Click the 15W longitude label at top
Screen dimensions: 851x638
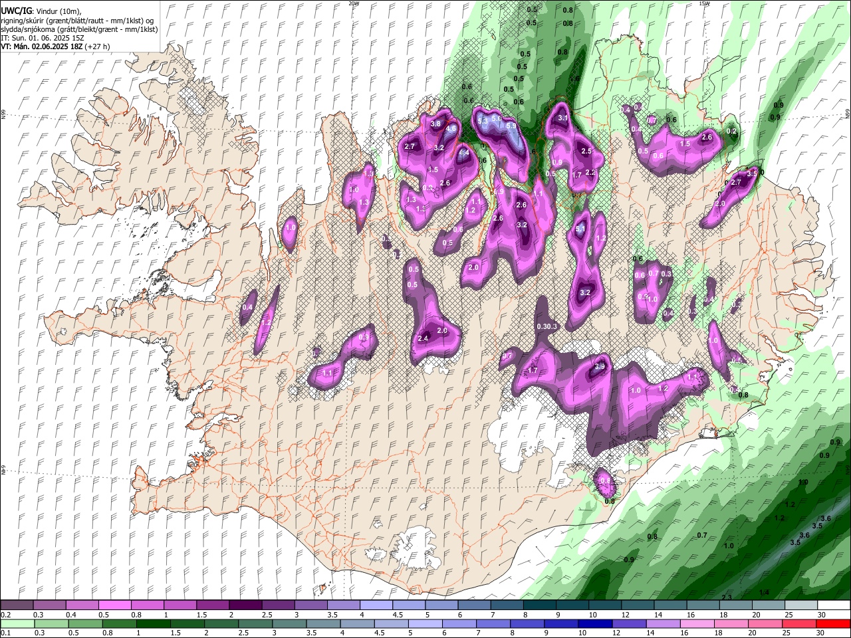pyautogui.click(x=703, y=3)
